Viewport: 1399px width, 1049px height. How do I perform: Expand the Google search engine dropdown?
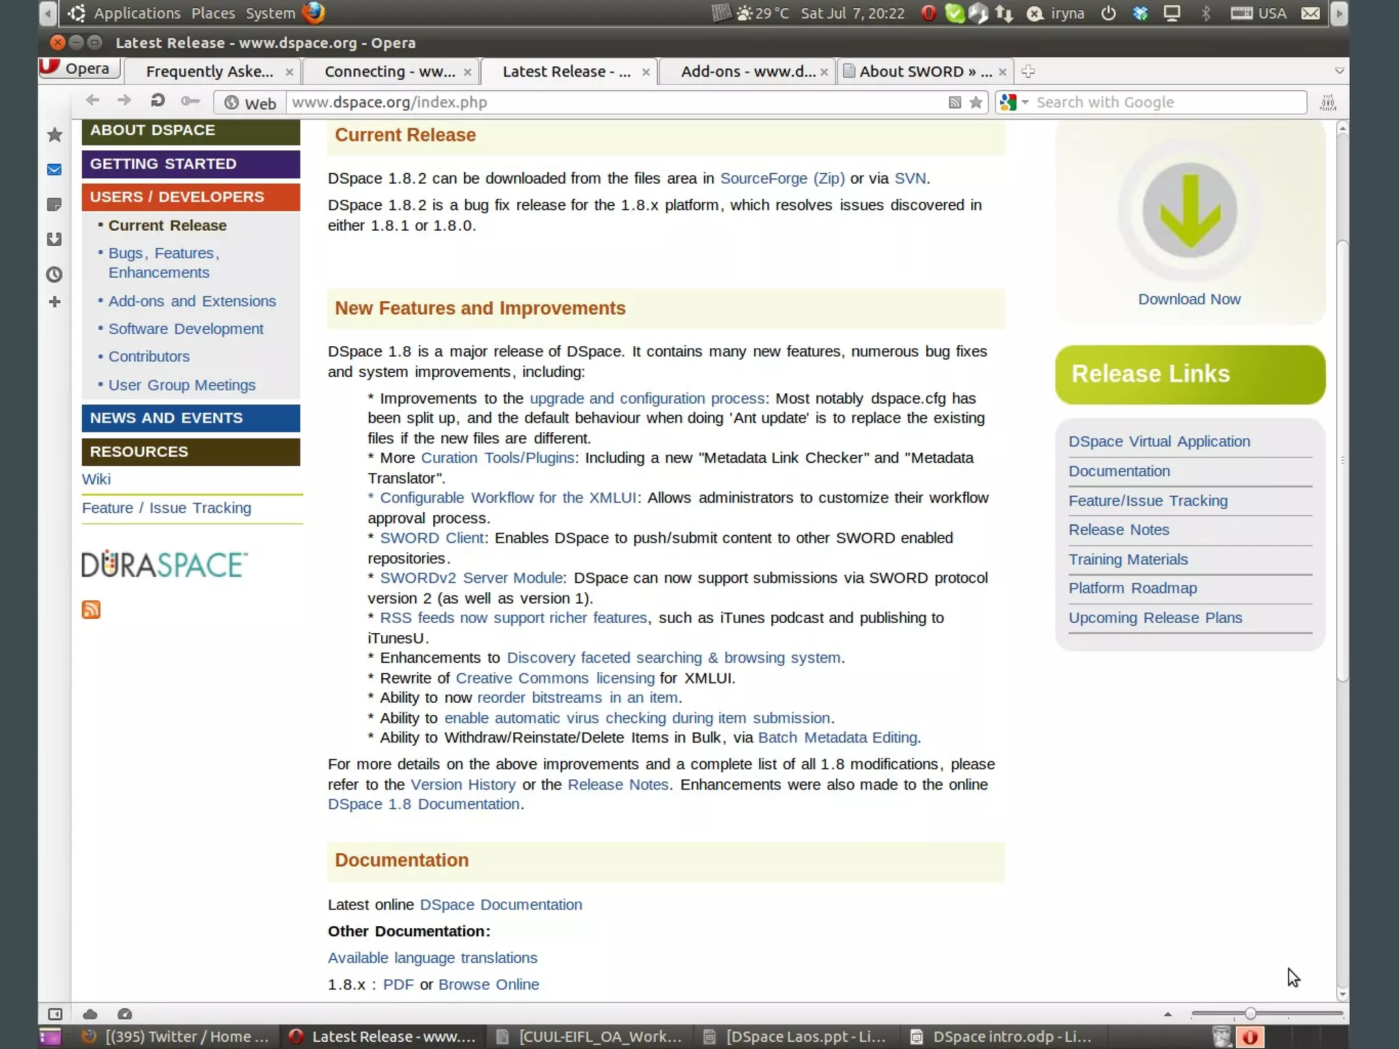click(1025, 102)
